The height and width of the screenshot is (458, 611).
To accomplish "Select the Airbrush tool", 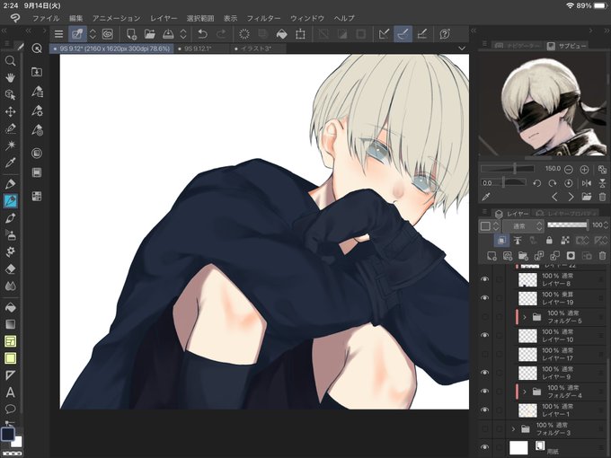I will (10, 235).
